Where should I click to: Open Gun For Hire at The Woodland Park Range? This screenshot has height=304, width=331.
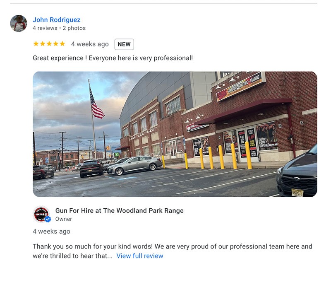tap(120, 211)
